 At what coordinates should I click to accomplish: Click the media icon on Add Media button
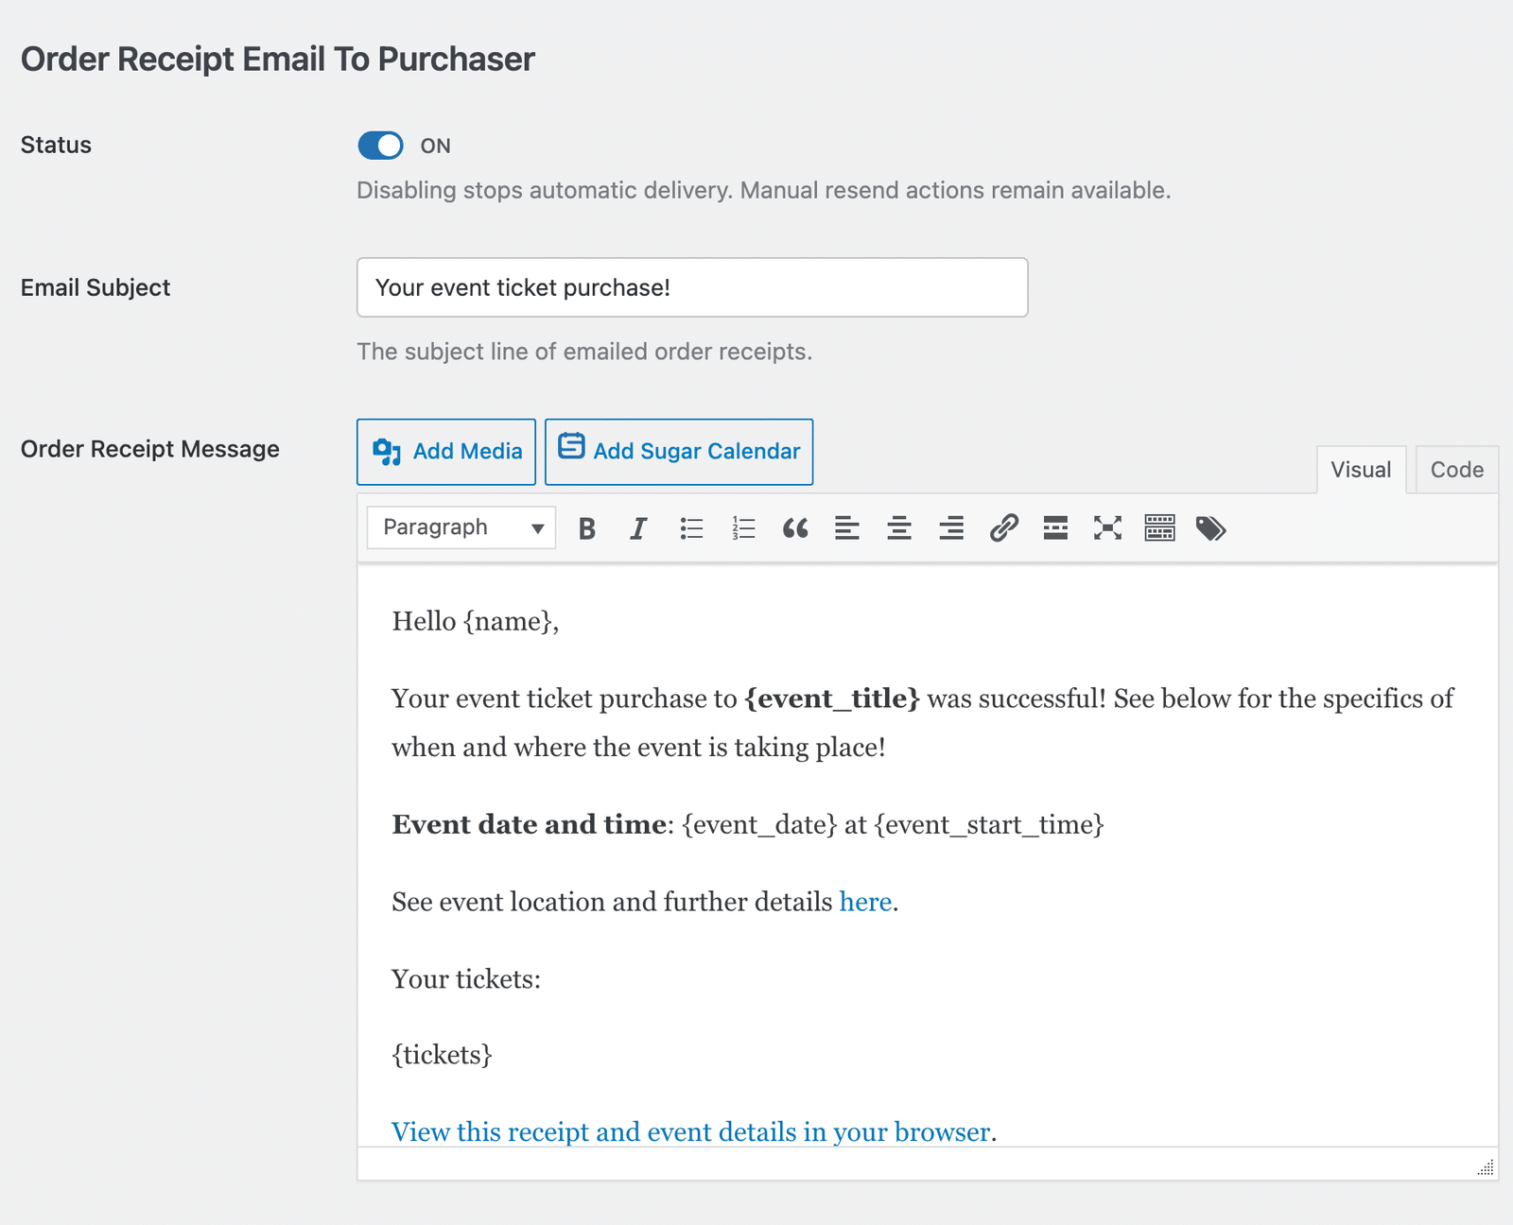pyautogui.click(x=387, y=452)
